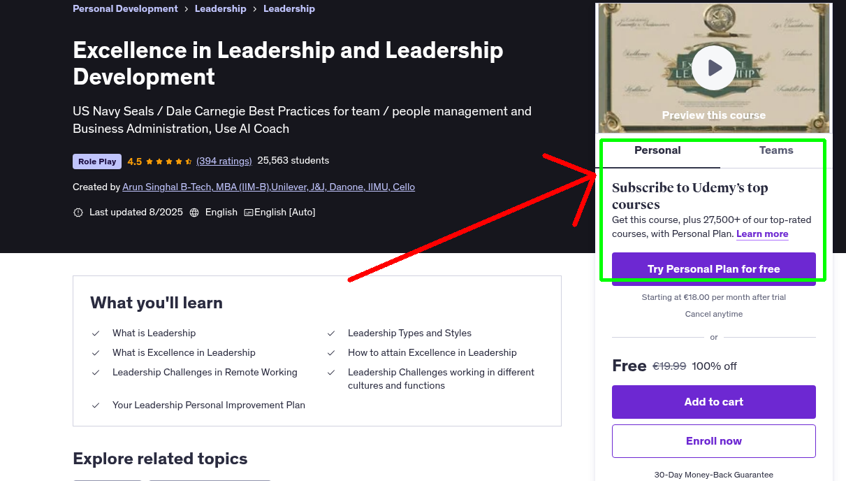Click the crossed-out €19.99 price
The height and width of the screenshot is (481, 846).
coord(669,366)
